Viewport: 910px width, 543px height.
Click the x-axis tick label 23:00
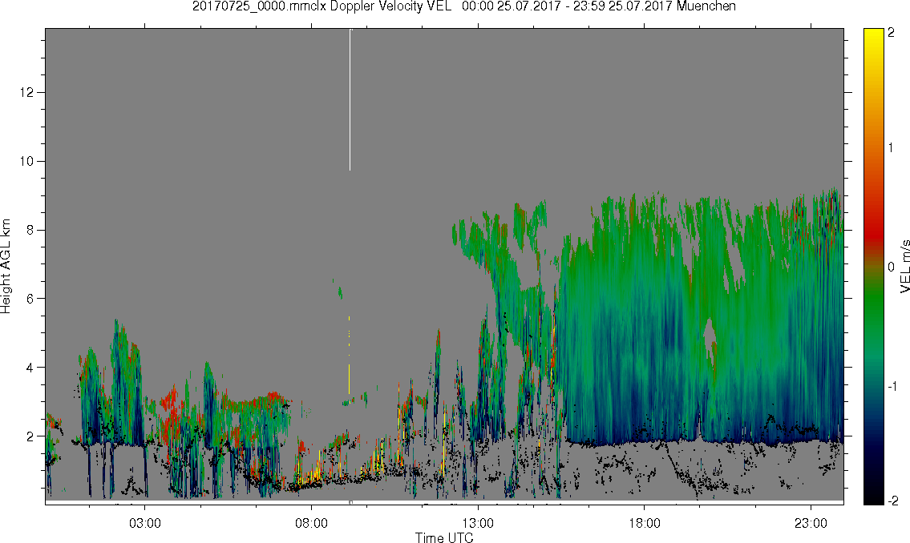[811, 524]
